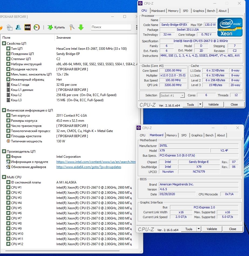Open About tab in upper CPU-Z window

click(x=223, y=11)
